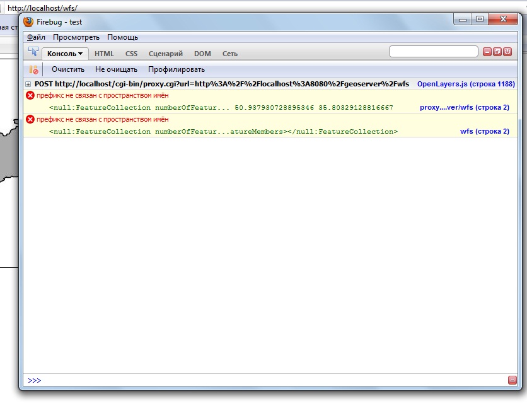Click the red Firebug minimize icon
This screenshot has width=527, height=406.
coord(487,52)
